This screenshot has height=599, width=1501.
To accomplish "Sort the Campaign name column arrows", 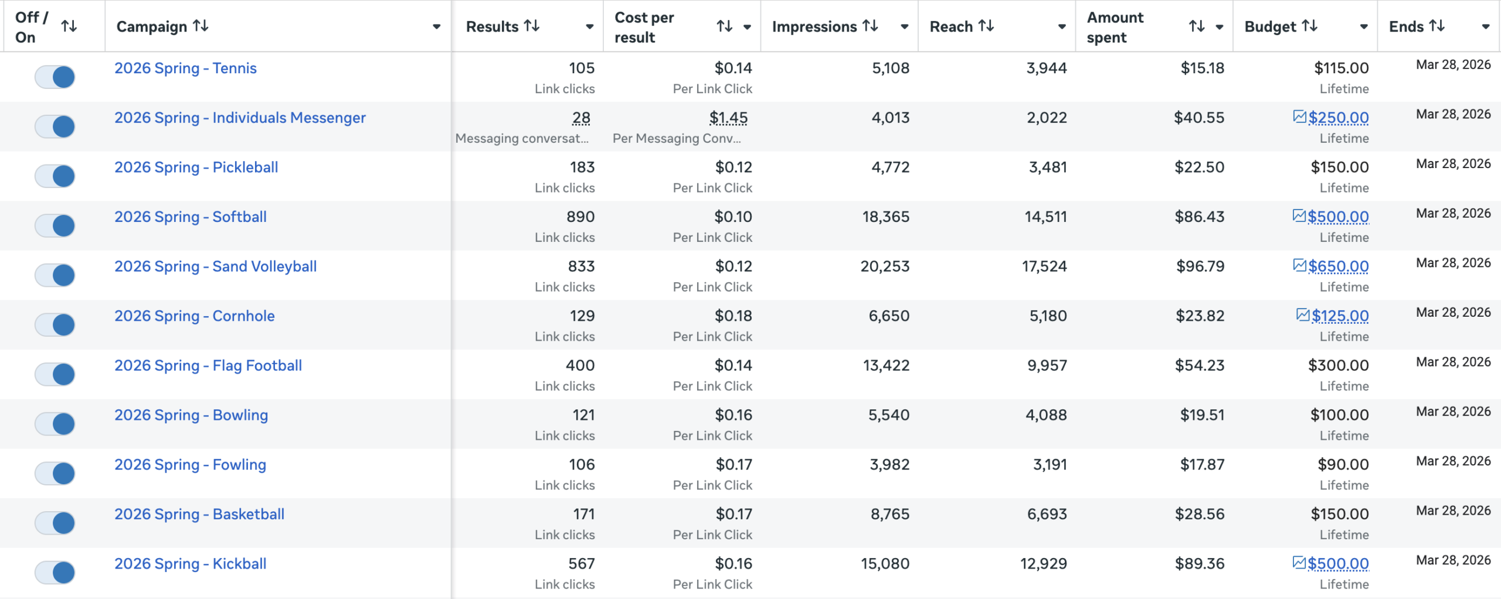I will (x=201, y=26).
